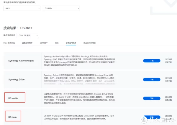Click the DS audio title
177x125 pixels.
tap(13, 98)
